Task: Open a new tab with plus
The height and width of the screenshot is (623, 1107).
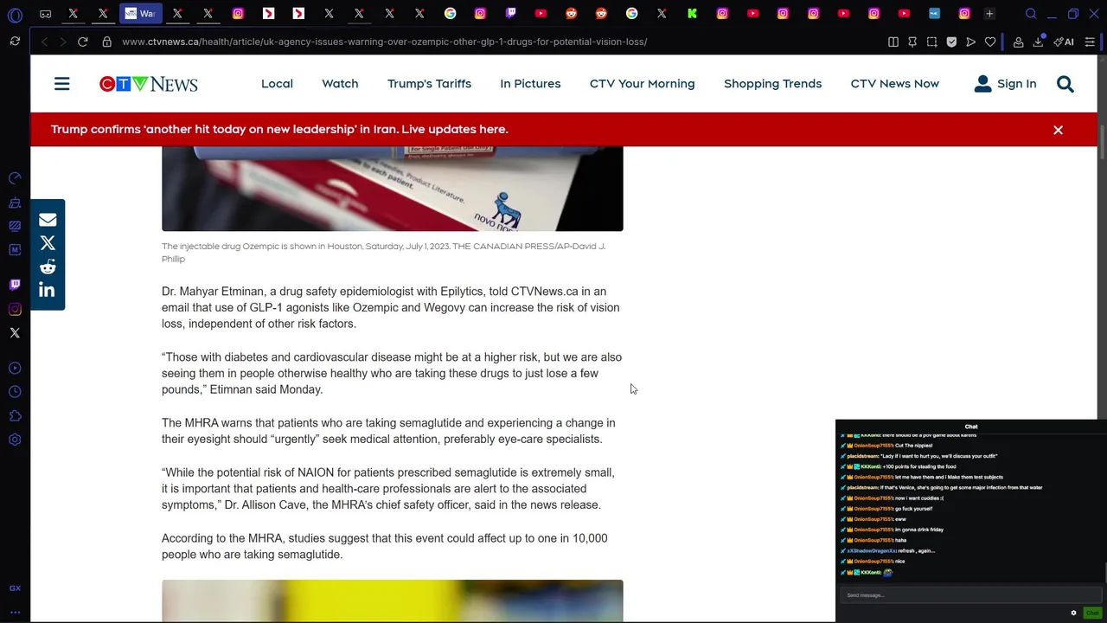Action: [x=989, y=14]
